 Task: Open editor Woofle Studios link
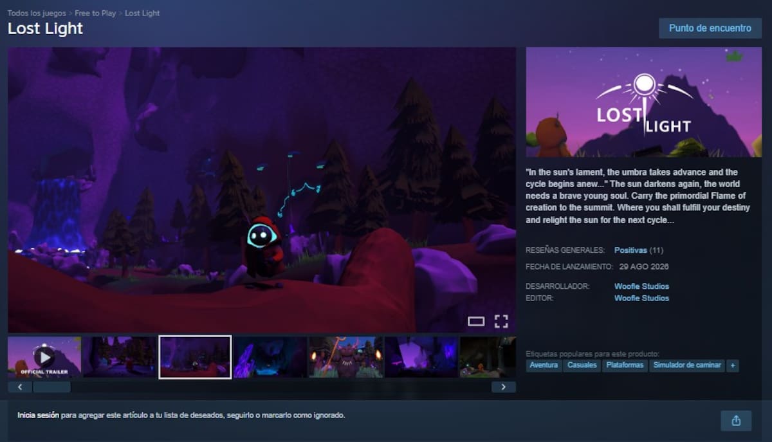(641, 298)
